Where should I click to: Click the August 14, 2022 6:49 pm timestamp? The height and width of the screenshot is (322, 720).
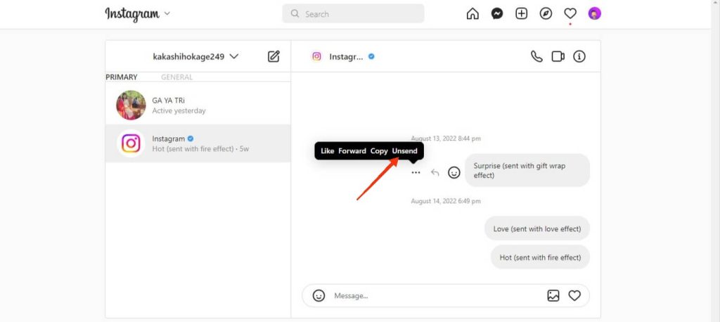[x=445, y=201]
